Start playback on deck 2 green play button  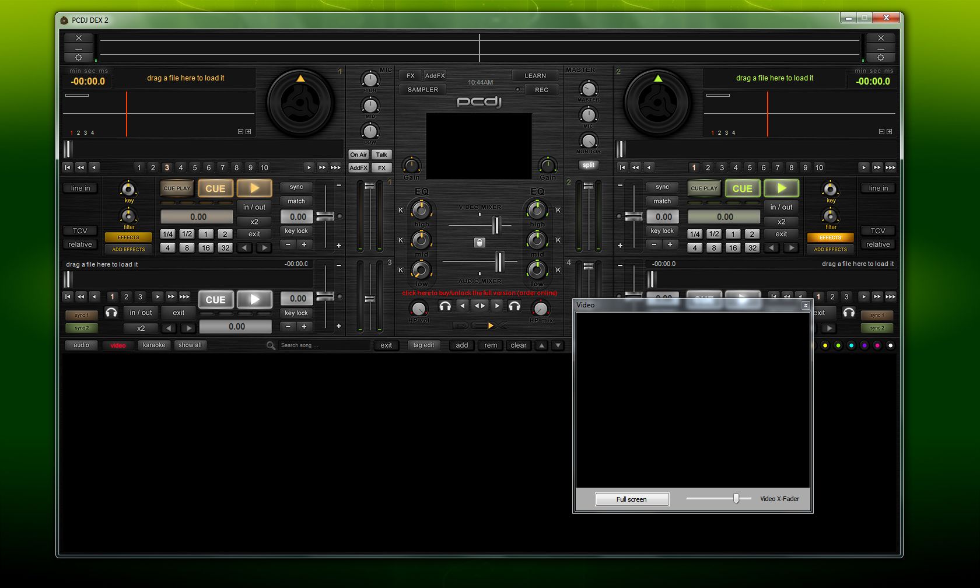[782, 188]
